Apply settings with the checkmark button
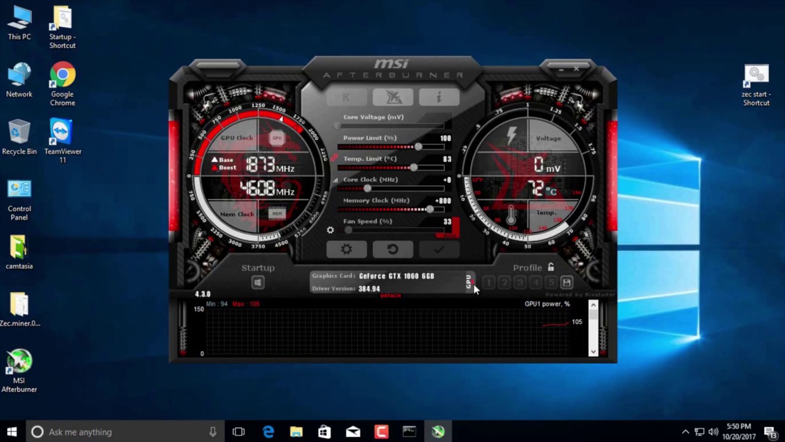This screenshot has width=785, height=442. [439, 249]
